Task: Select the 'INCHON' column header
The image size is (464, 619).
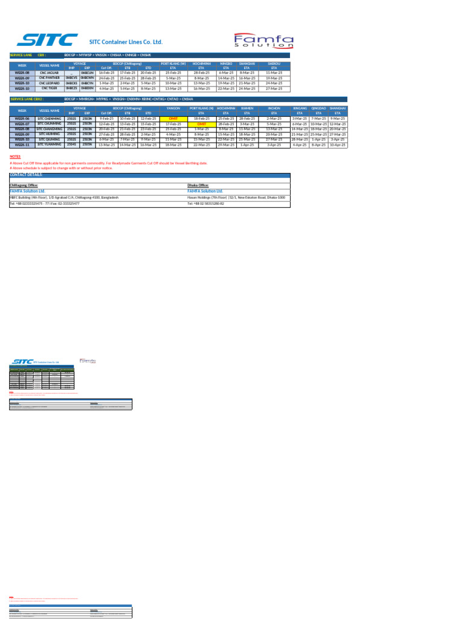Action: [274, 108]
